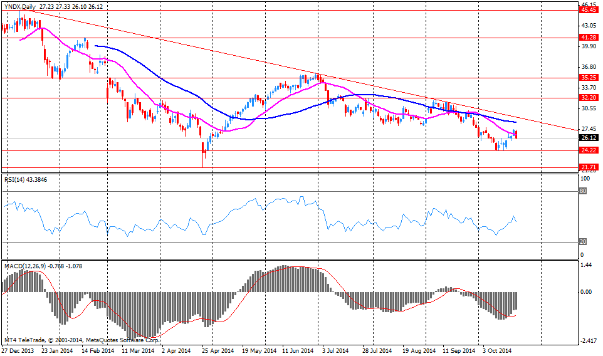Click the 25 Apr 2014 date label
The width and height of the screenshot is (603, 356).
[x=217, y=352]
